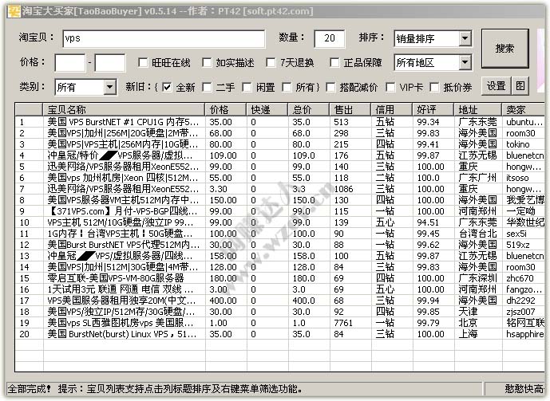
Task: Click the maximum price field
Action: point(110,63)
